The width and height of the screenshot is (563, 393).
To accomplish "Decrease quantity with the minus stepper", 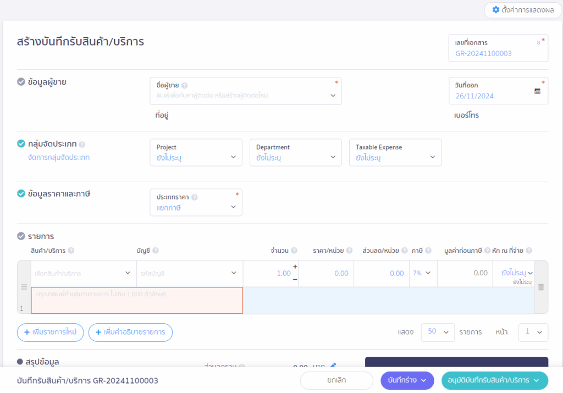I will pyautogui.click(x=295, y=279).
